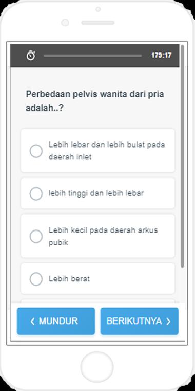Click the vertical scrollbar thumb
This screenshot has height=391, width=195.
coord(182,156)
